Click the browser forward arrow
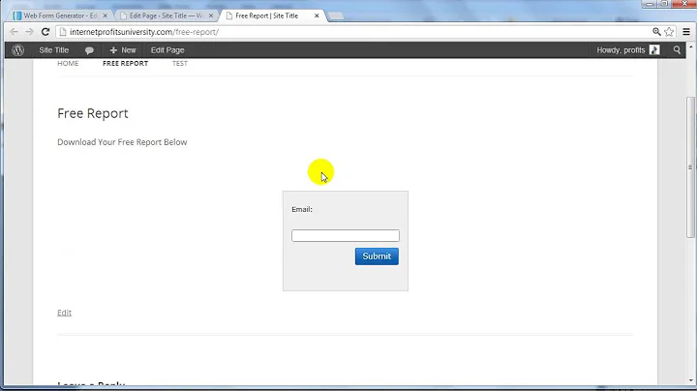This screenshot has width=697, height=391. (x=29, y=32)
